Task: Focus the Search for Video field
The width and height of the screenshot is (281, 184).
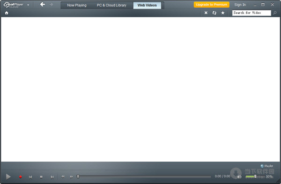Action: pyautogui.click(x=251, y=13)
